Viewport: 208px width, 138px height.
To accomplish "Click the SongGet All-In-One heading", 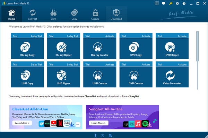I will coord(106,109).
